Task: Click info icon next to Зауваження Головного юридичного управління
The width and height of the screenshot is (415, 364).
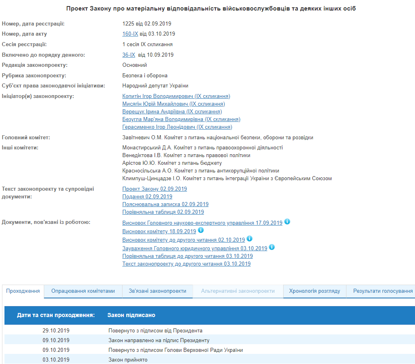Action: coord(272,247)
